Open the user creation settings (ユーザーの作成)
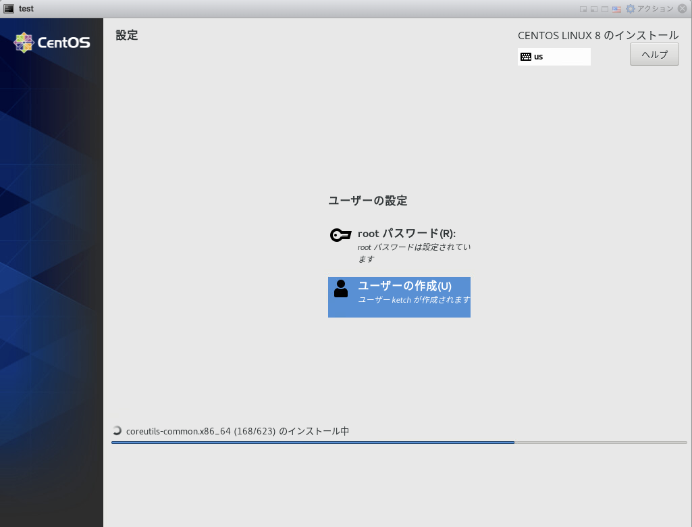 pos(399,297)
